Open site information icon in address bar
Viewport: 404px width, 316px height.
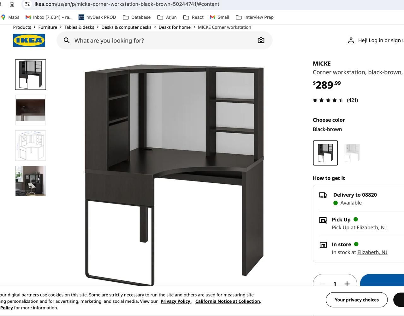[27, 4]
